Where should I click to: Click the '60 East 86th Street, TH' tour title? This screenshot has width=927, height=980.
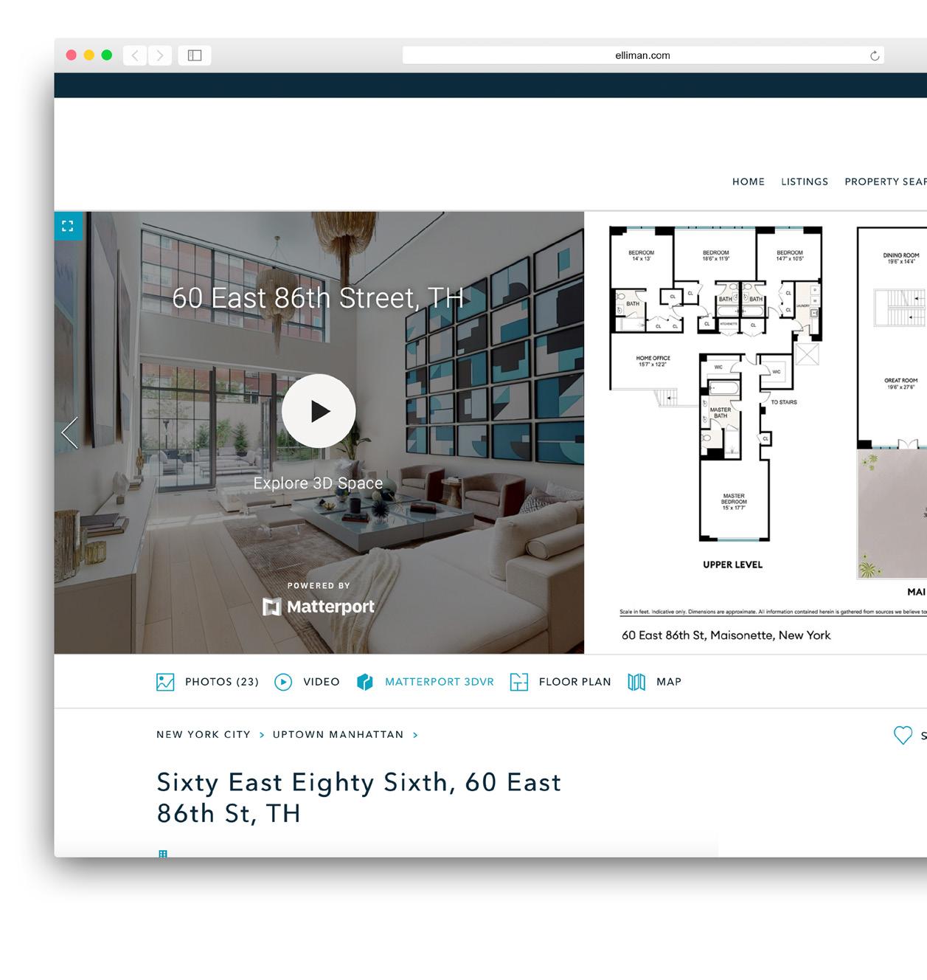coord(318,298)
